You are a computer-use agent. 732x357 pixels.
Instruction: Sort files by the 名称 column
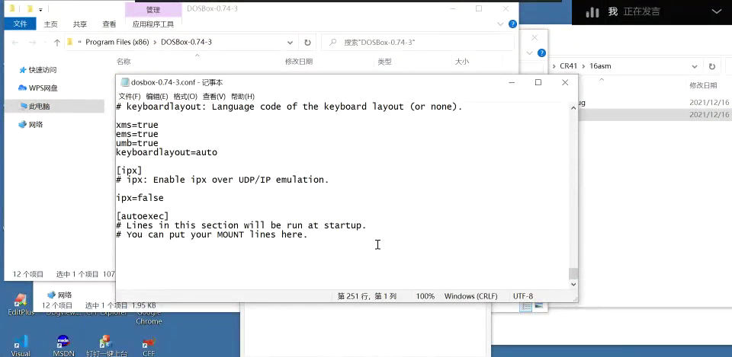point(124,62)
